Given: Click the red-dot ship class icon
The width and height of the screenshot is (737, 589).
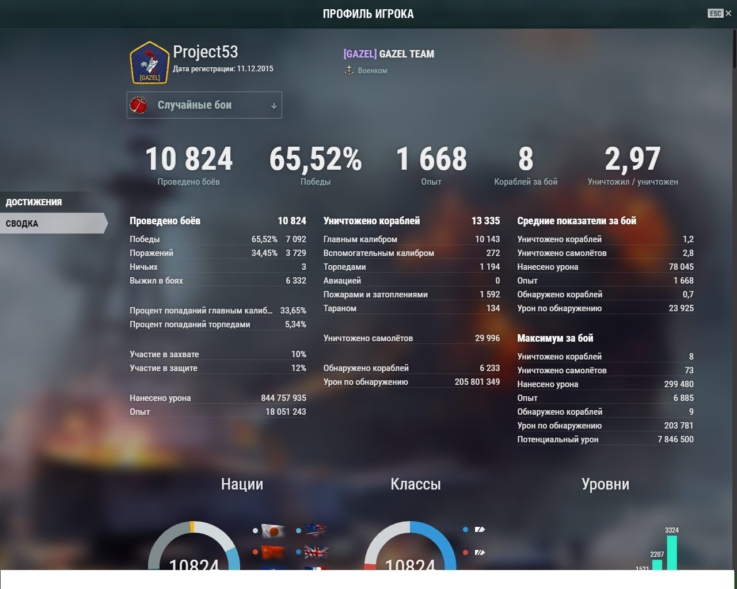Looking at the screenshot, I should pos(480,552).
